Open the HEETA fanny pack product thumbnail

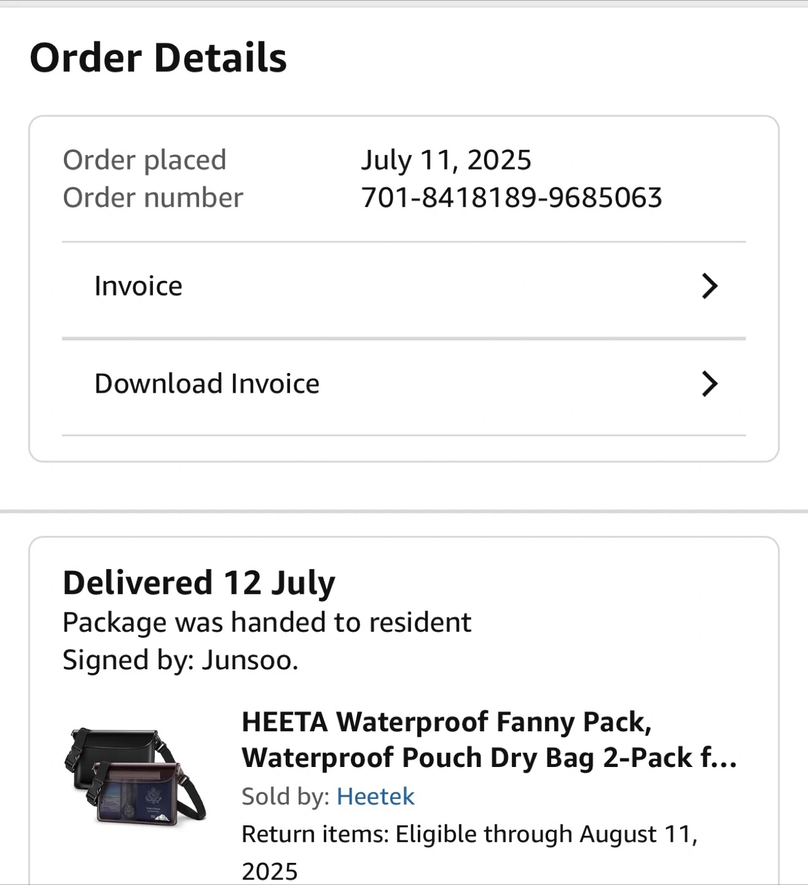click(x=135, y=777)
